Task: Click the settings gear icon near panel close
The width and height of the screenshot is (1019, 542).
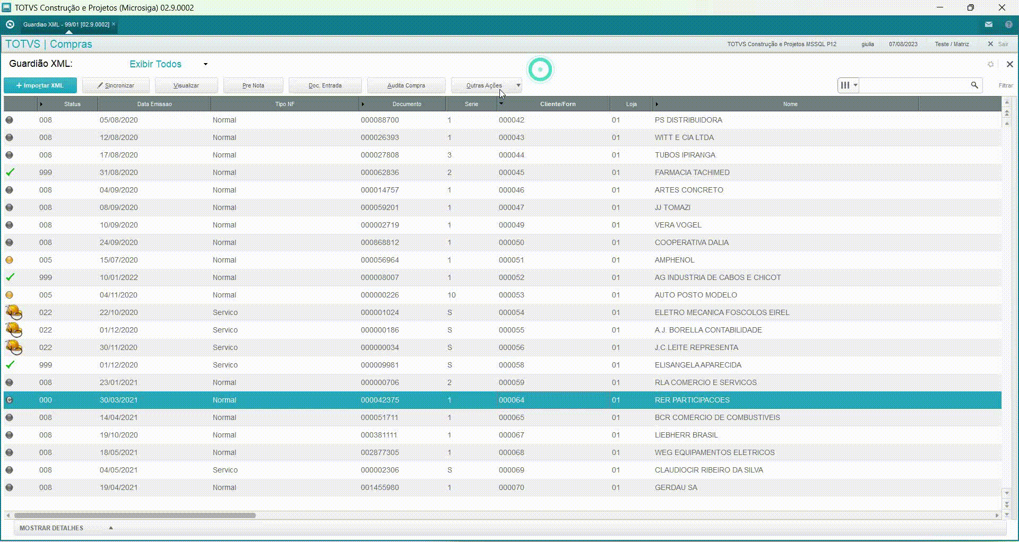Action: point(990,64)
